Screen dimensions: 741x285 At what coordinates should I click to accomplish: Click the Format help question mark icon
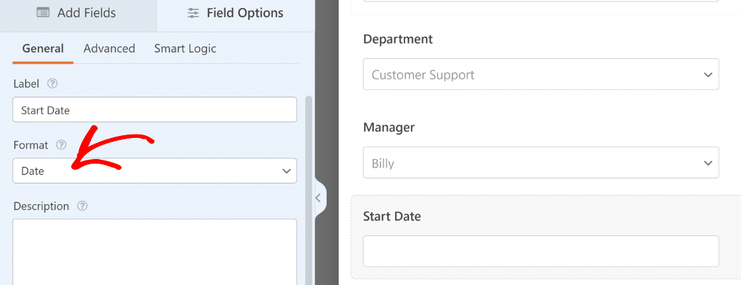[61, 145]
